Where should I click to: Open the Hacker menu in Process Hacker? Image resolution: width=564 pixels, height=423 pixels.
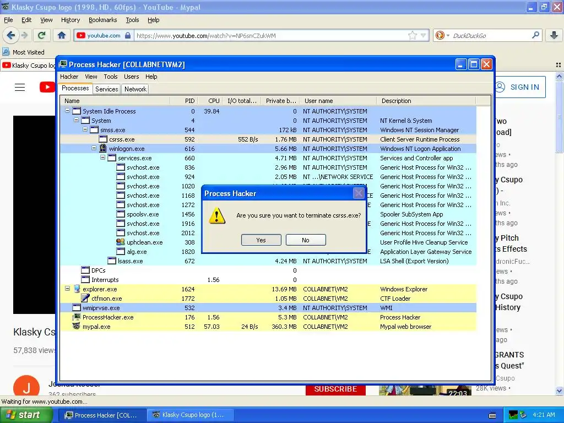[x=69, y=77]
